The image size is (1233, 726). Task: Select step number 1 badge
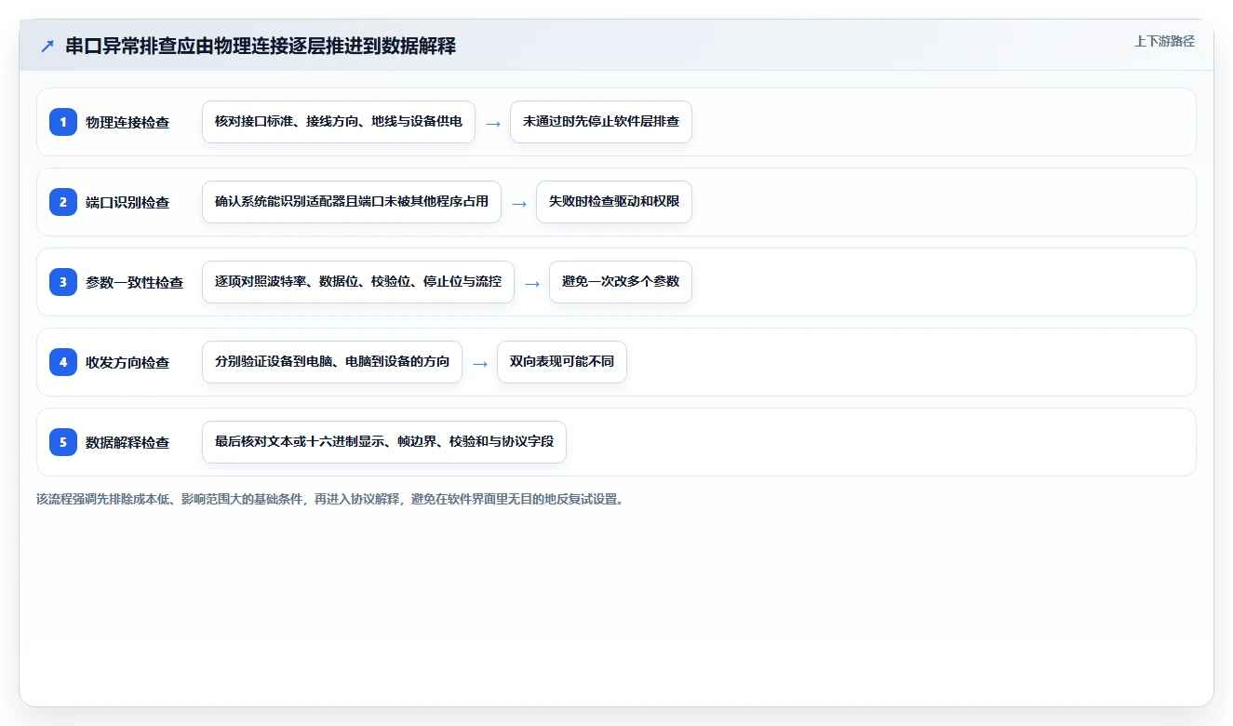pyautogui.click(x=63, y=122)
